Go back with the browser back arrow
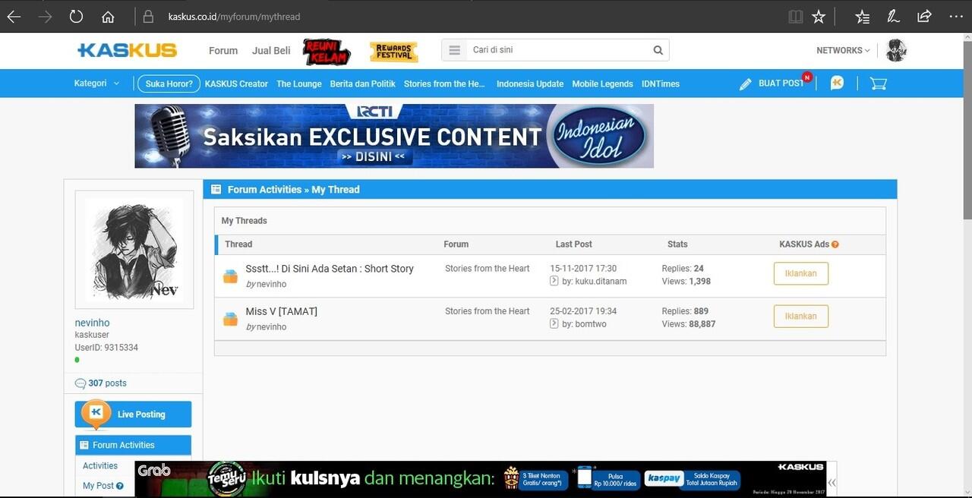This screenshot has height=498, width=972. click(14, 17)
